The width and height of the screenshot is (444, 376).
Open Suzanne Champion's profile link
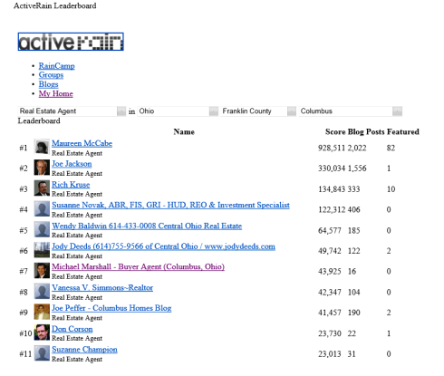84,350
